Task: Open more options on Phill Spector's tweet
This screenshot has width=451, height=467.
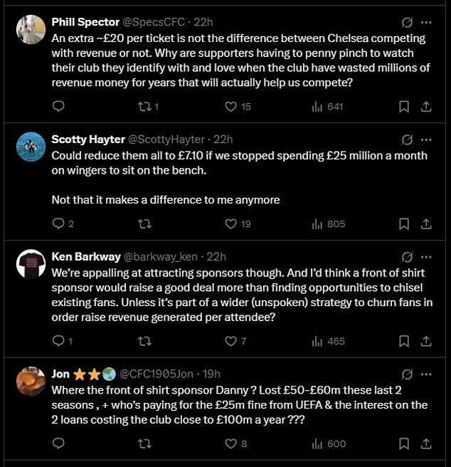Action: 426,22
